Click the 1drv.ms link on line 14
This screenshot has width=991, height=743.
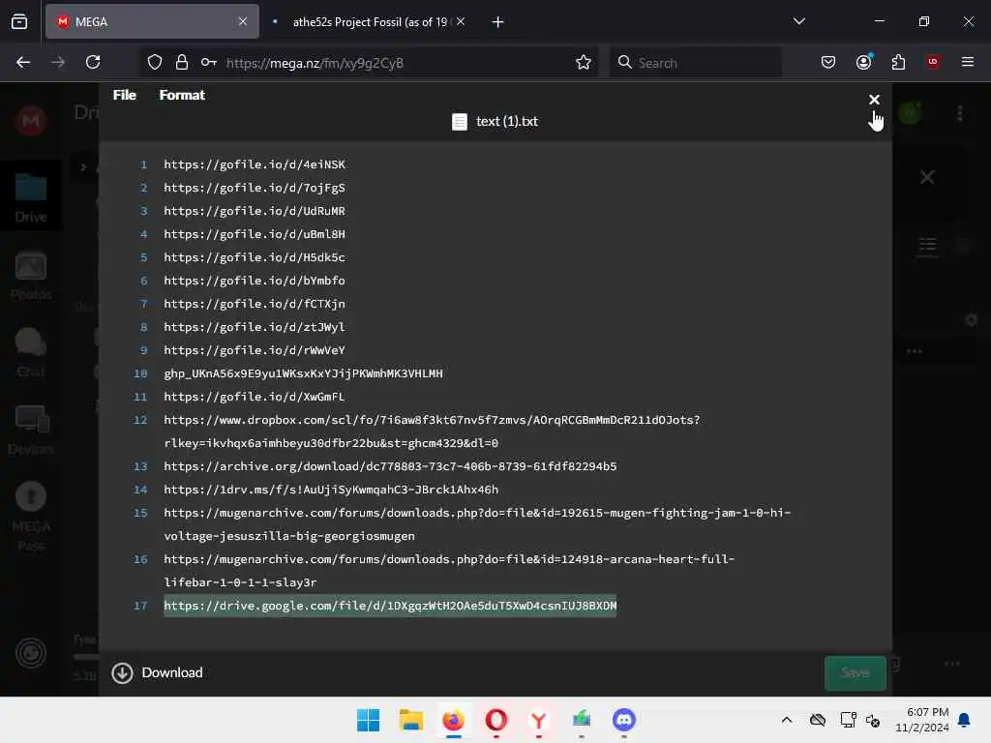[331, 490]
